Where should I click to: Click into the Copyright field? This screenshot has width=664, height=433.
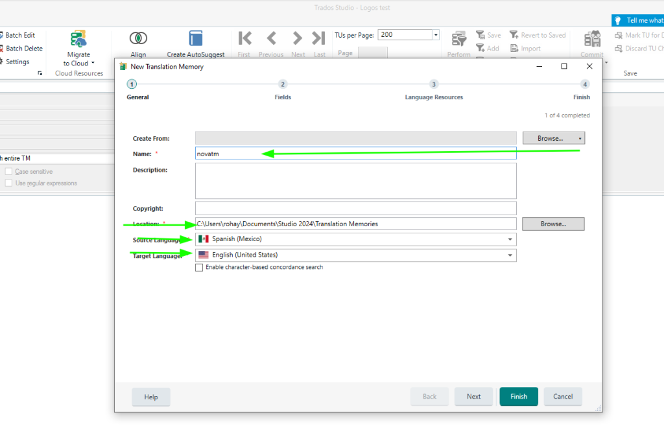point(356,208)
